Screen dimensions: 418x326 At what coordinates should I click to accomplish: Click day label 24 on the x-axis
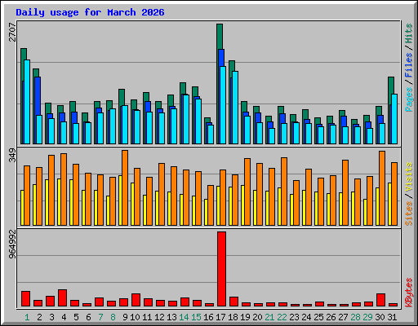(x=306, y=317)
